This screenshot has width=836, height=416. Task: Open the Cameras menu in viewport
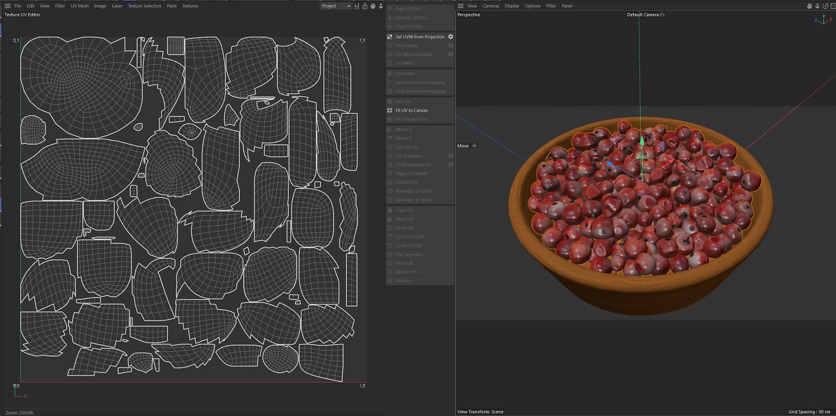click(x=491, y=6)
